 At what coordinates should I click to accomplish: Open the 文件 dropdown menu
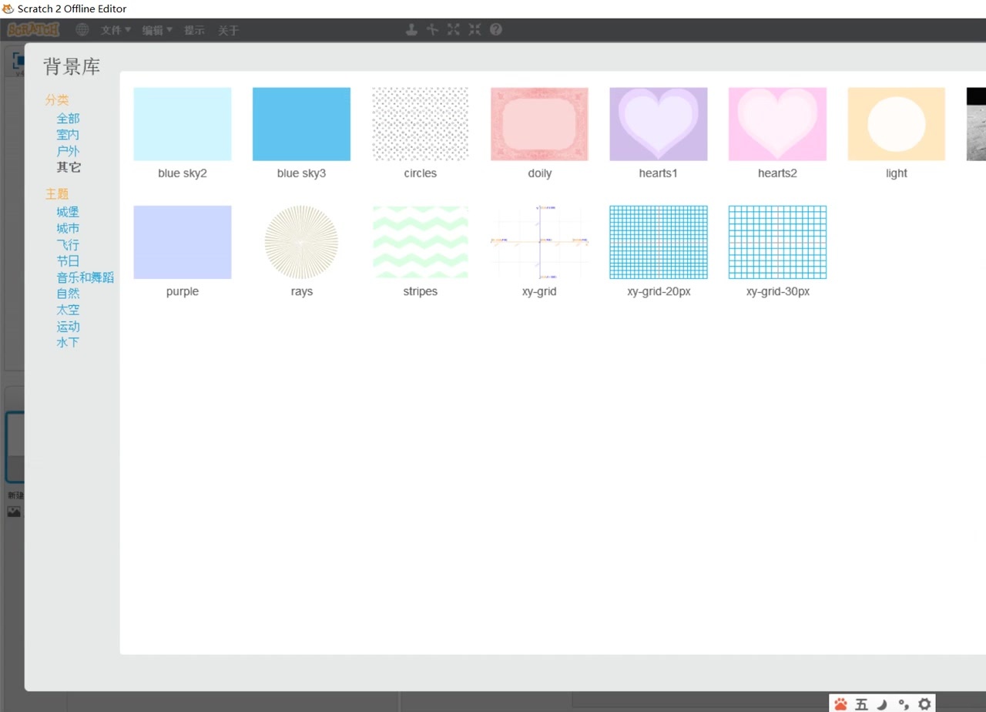(x=116, y=30)
